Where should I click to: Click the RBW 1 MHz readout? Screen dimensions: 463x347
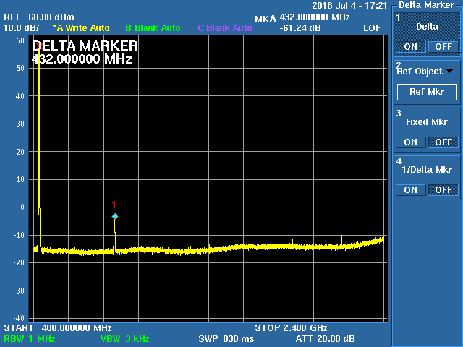[x=30, y=339]
